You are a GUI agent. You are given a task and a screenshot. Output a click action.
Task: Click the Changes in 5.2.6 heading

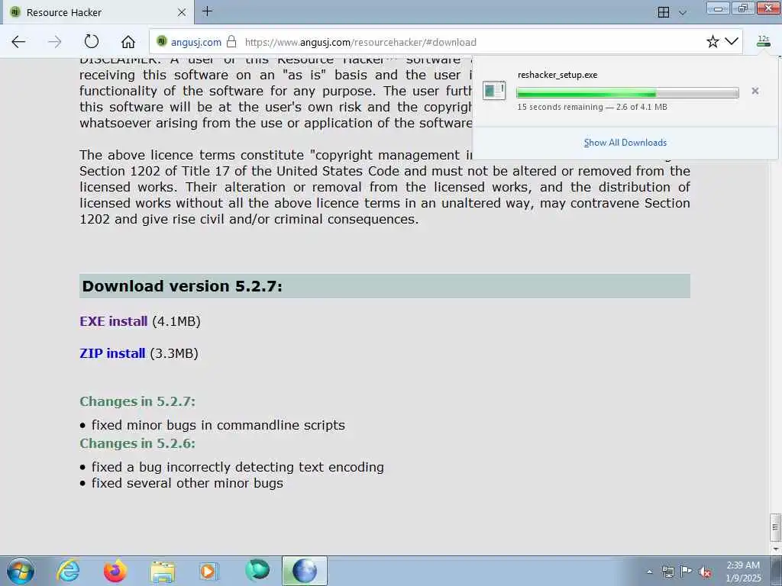[x=137, y=443]
